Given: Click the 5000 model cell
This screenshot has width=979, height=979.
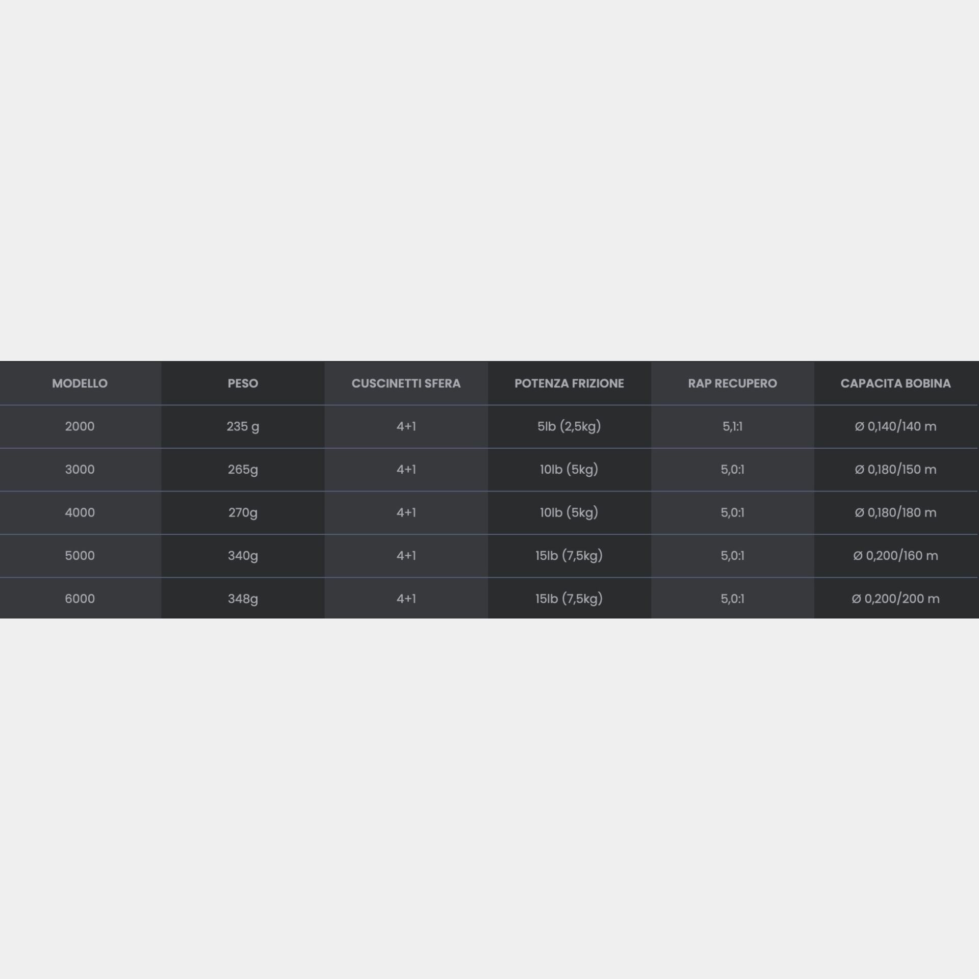Looking at the screenshot, I should [x=80, y=556].
